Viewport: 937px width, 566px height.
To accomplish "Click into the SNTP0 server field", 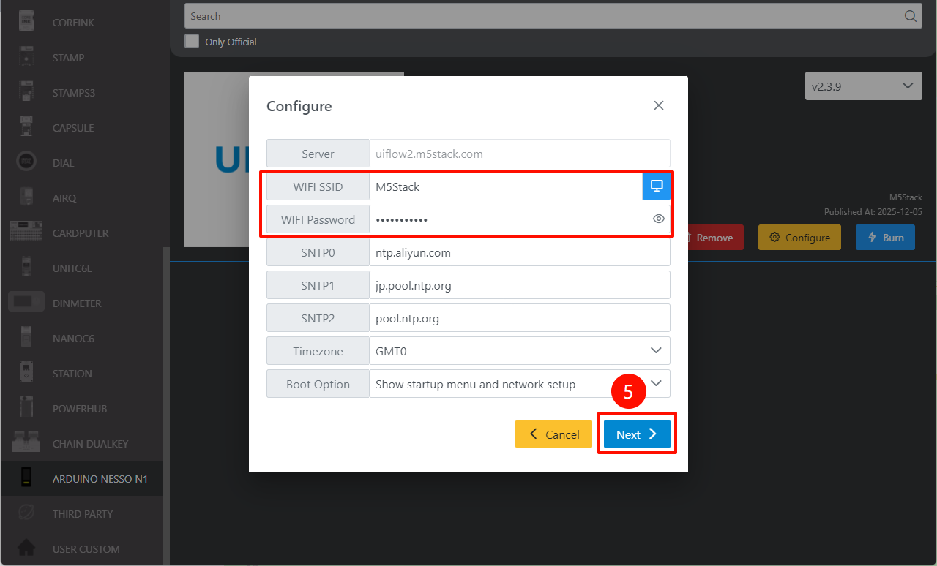I will coord(519,253).
